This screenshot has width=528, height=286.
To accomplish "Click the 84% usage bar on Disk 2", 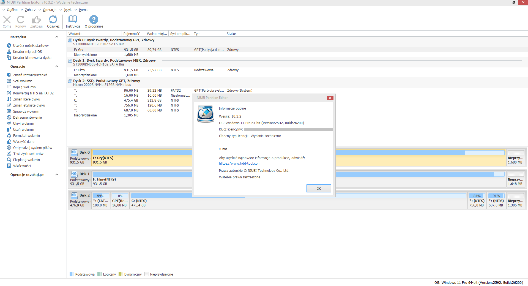I will [477, 196].
